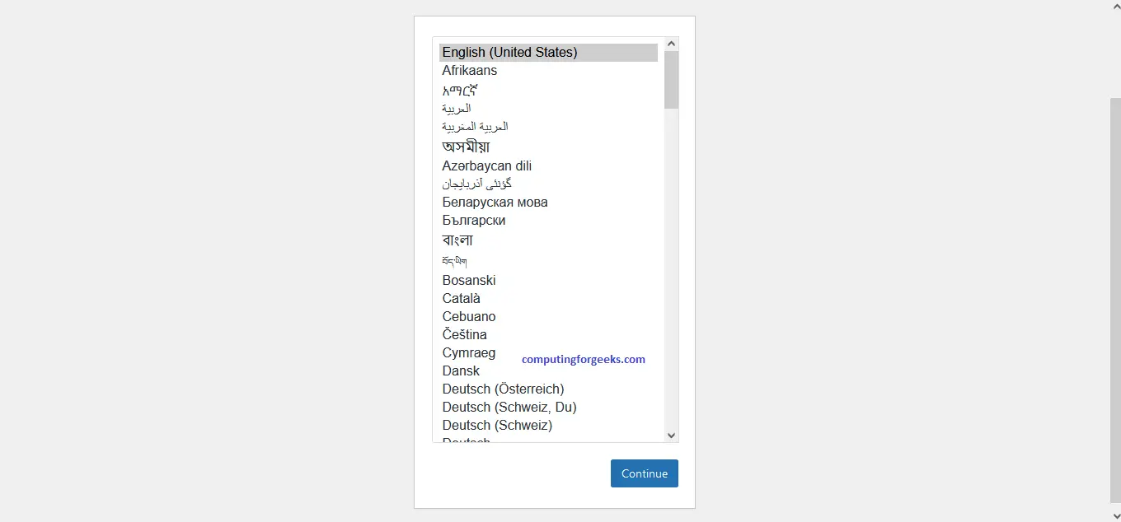Select Dansk language option
Screen dimensions: 1121x522
pyautogui.click(x=461, y=371)
